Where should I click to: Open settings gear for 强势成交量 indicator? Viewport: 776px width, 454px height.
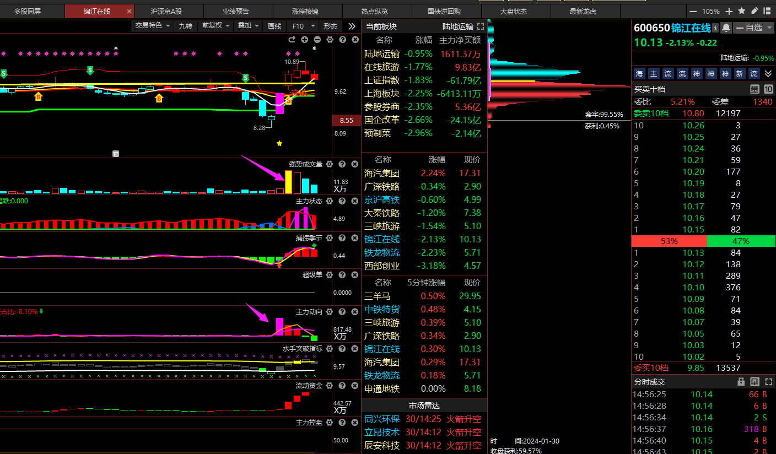(x=330, y=164)
